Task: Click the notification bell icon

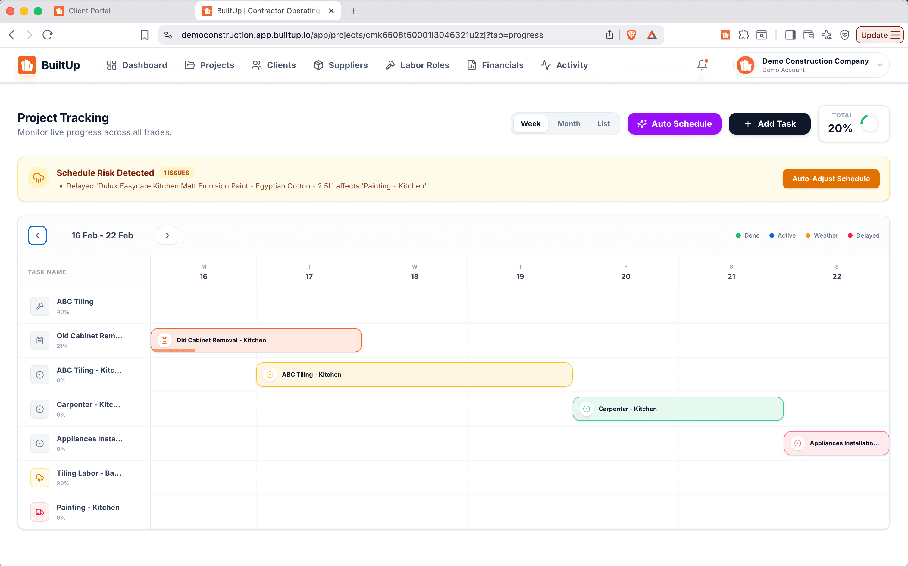Action: click(702, 65)
